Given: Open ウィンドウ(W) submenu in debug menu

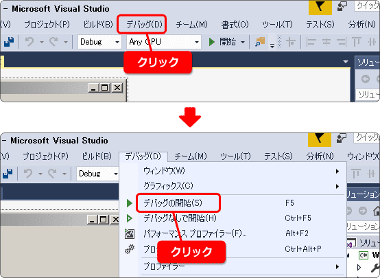Looking at the screenshot, I should (x=232, y=171).
